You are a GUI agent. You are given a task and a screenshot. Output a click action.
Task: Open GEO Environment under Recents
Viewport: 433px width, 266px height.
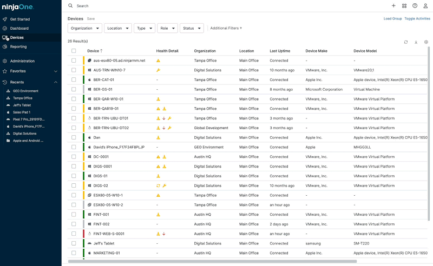(x=25, y=91)
